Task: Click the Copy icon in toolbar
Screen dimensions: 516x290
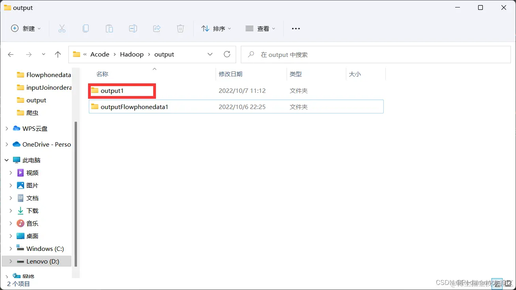Action: pyautogui.click(x=86, y=28)
